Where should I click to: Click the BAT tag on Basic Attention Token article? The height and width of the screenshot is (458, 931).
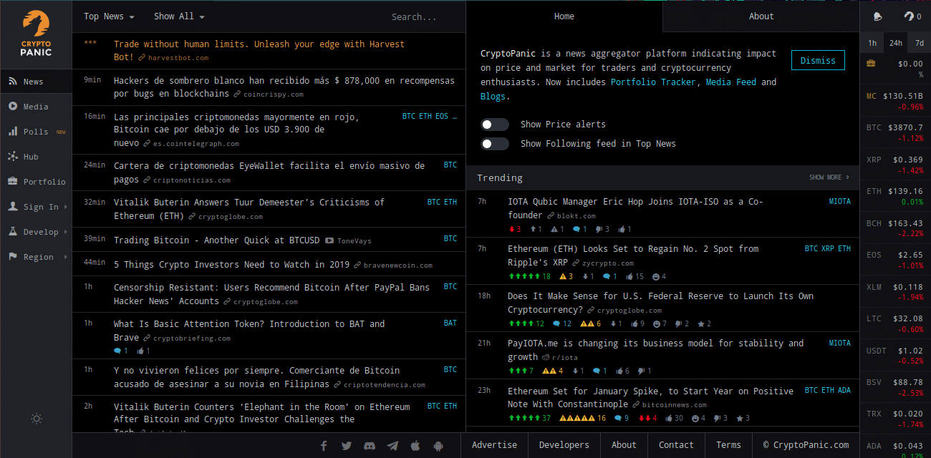tap(450, 323)
